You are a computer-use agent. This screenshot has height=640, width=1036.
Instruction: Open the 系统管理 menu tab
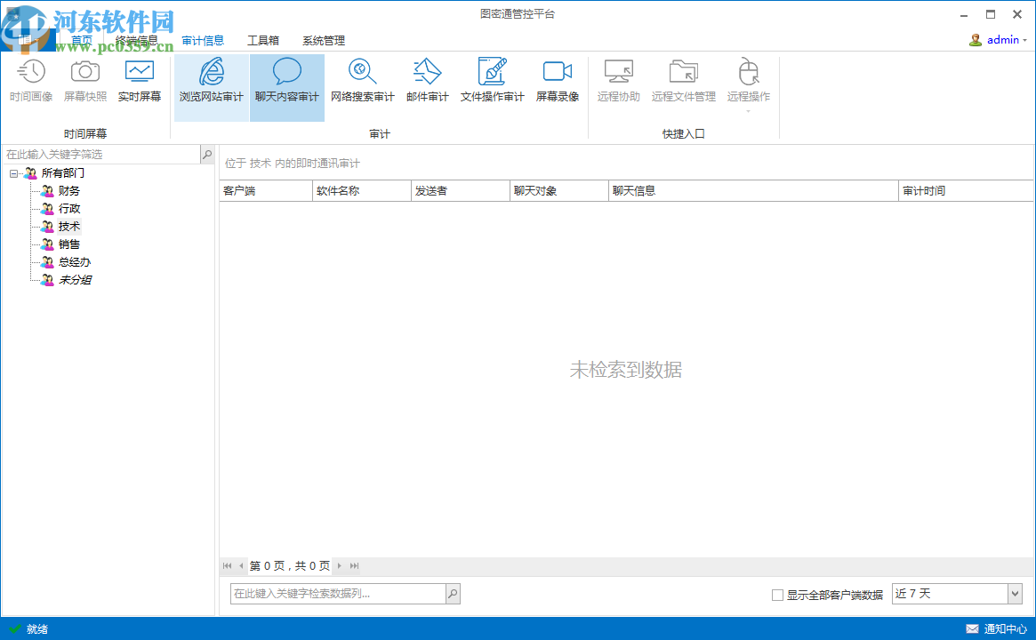(x=322, y=40)
